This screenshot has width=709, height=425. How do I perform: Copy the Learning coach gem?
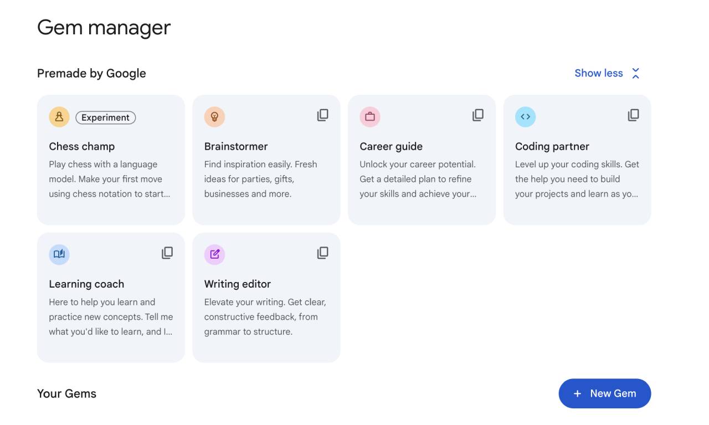coord(167,253)
